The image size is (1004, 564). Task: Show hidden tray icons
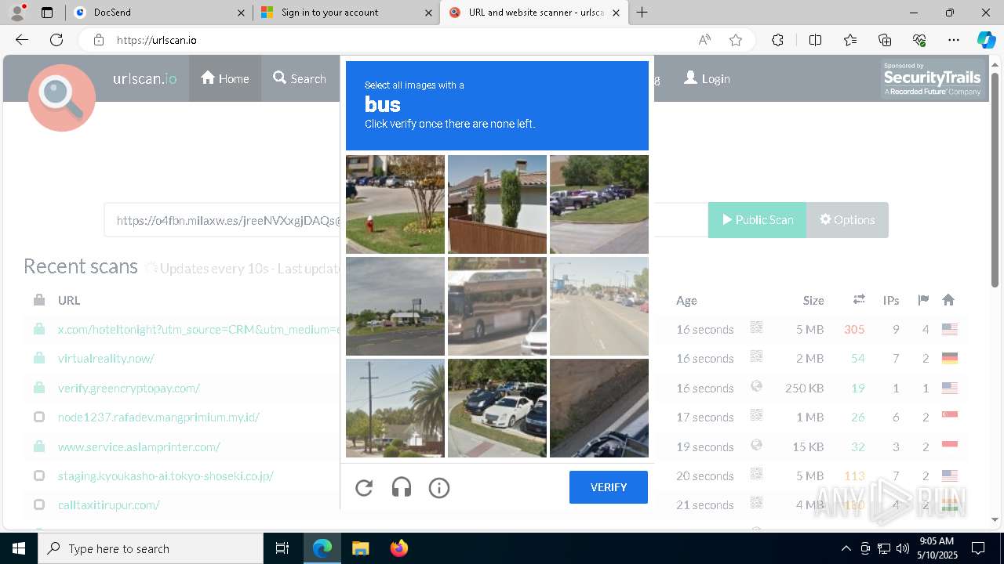pos(846,548)
